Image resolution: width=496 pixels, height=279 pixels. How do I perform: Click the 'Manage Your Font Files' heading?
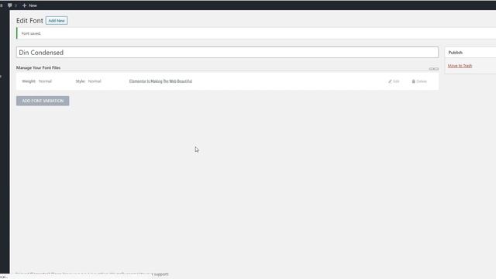coord(38,67)
